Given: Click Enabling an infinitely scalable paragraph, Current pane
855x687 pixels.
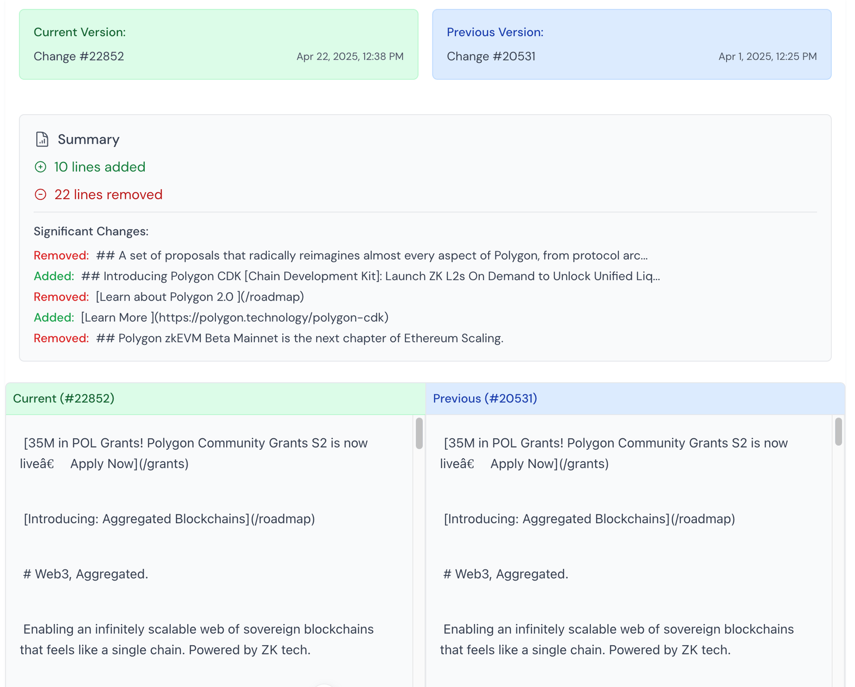Looking at the screenshot, I should coord(197,639).
